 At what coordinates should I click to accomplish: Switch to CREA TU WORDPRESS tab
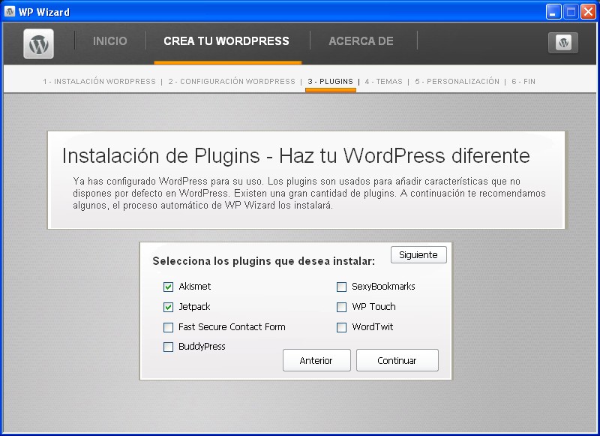[226, 41]
